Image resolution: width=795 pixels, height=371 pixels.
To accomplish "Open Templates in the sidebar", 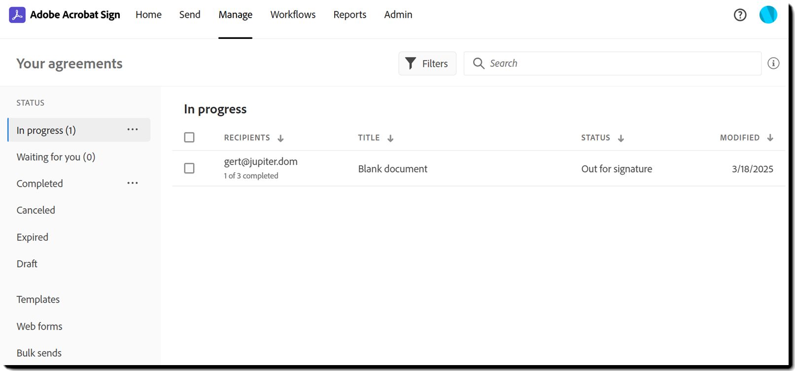I will tap(38, 299).
